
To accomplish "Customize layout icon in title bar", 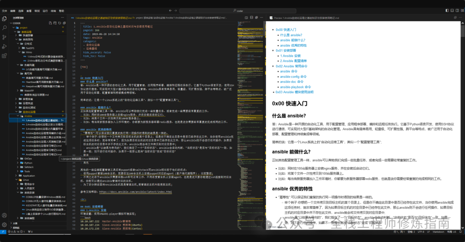I will pos(462,11).
